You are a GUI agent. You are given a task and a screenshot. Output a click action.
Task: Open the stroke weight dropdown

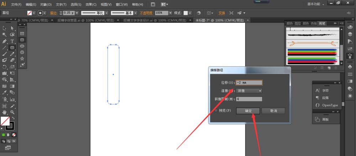click(x=77, y=13)
